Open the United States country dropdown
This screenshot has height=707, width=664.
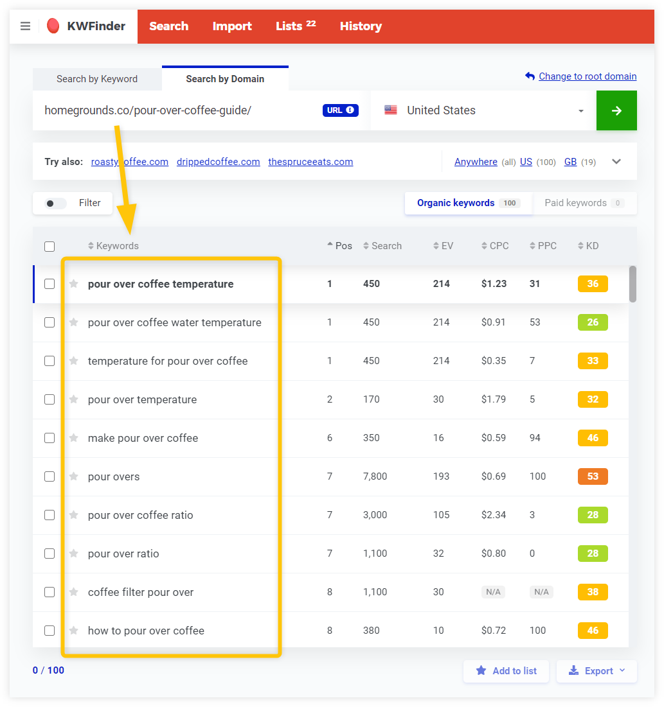(x=483, y=110)
